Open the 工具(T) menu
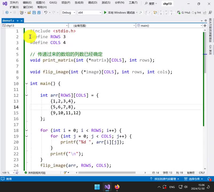The height and width of the screenshot is (192, 214). [133, 3]
